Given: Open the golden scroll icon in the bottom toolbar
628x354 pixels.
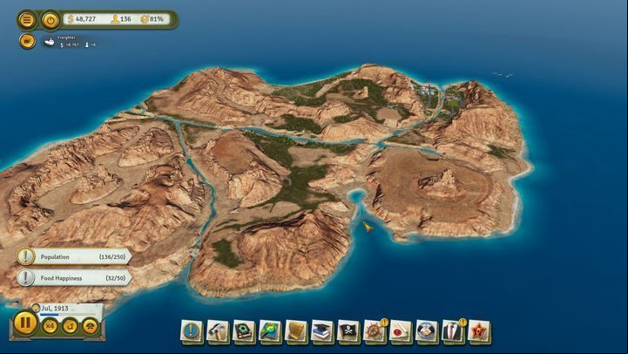Looking at the screenshot, I should 295,331.
